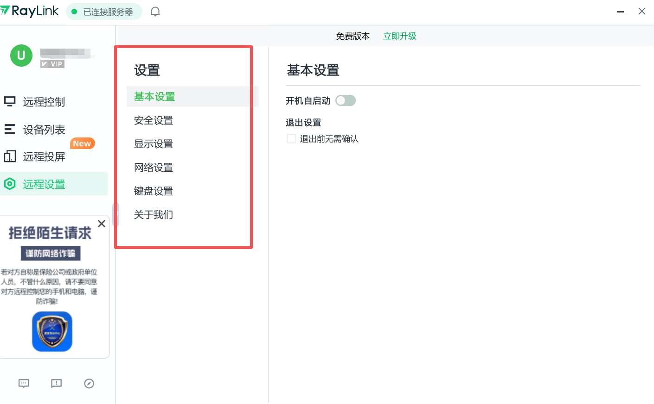Check the 退出前无需确认 checkbox

point(291,138)
